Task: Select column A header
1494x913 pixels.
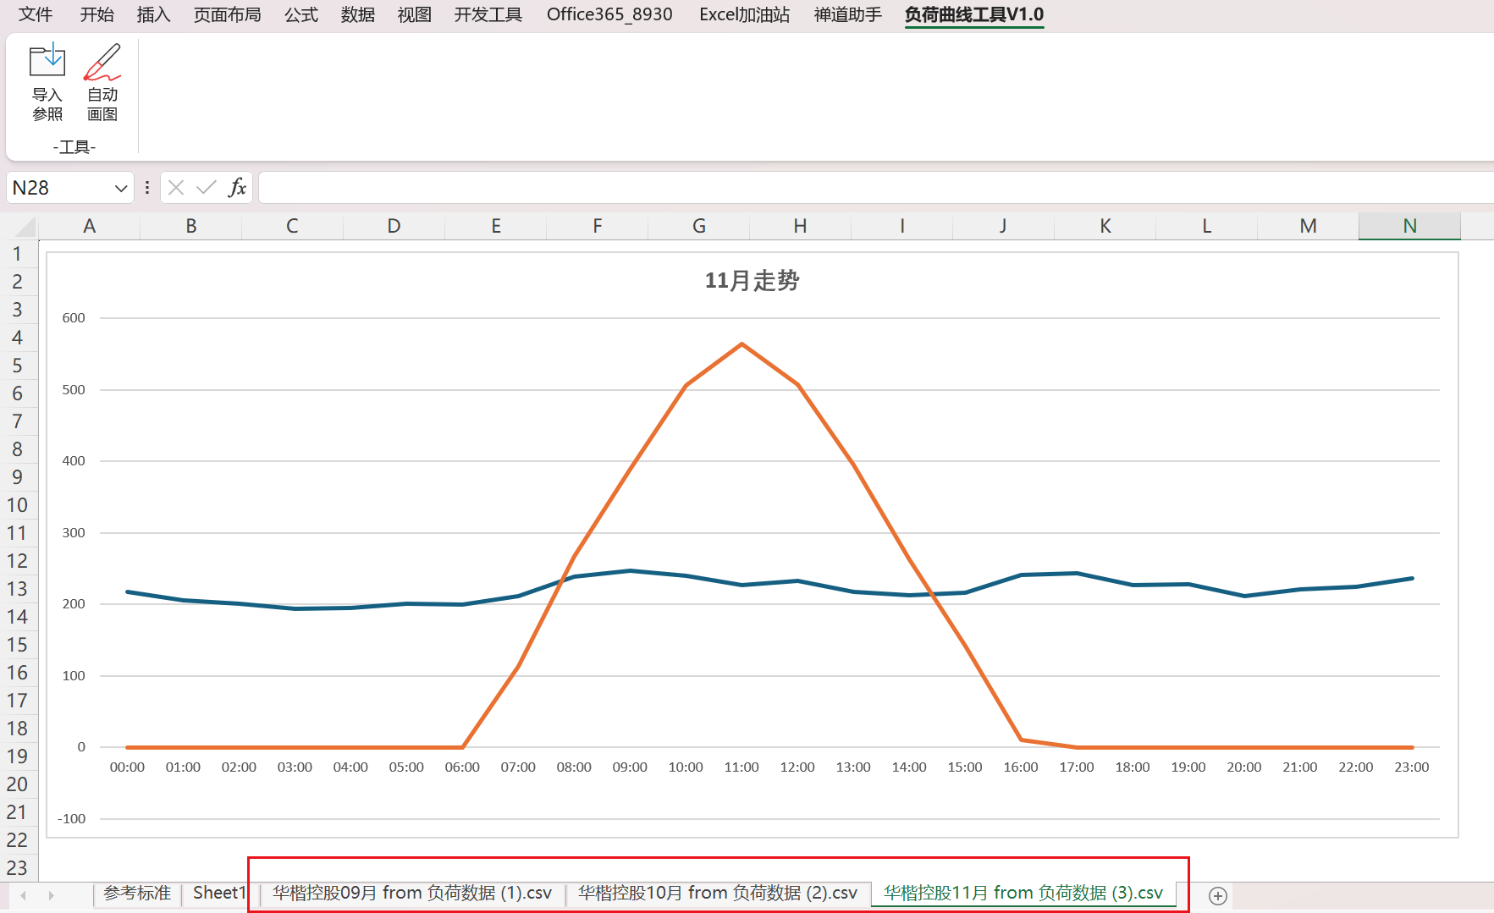Action: pos(89,227)
